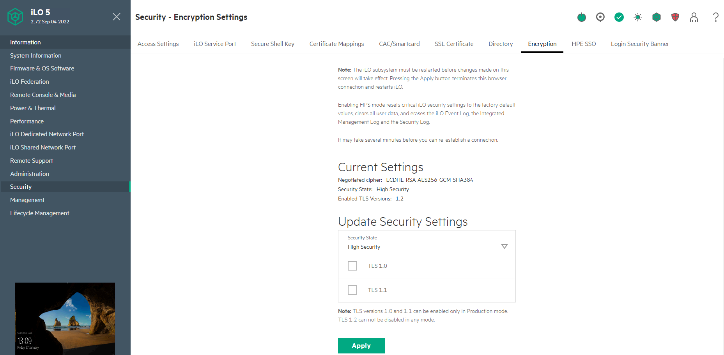Open the remote console thumbnail preview
The image size is (724, 355).
click(x=65, y=318)
